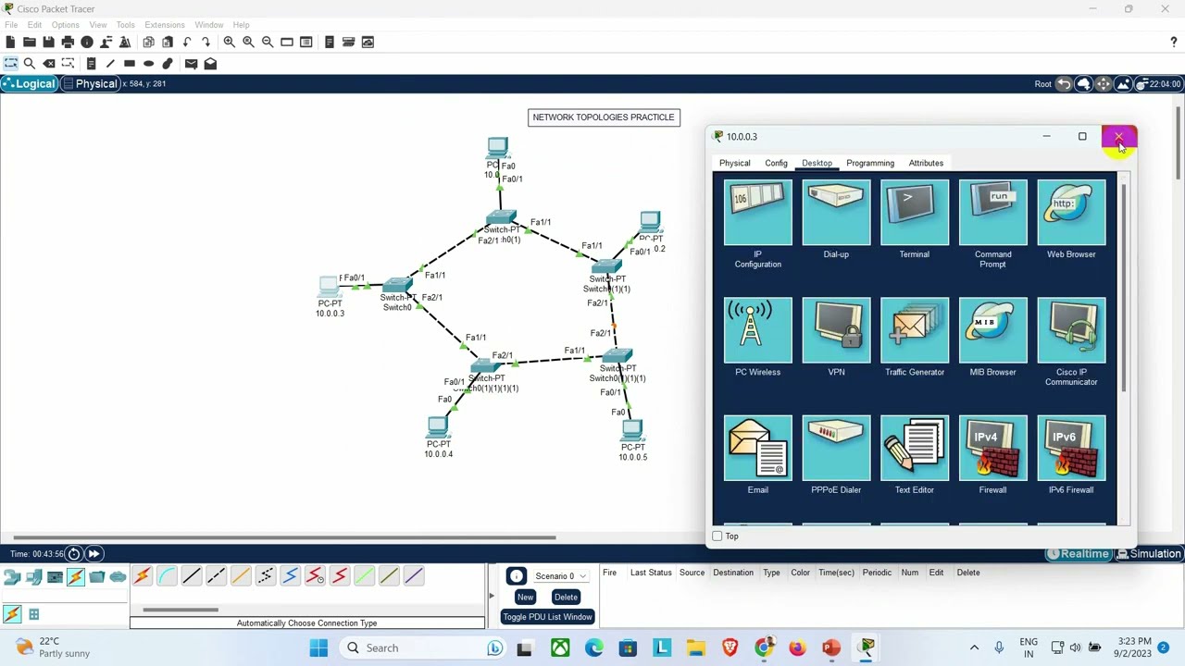The width and height of the screenshot is (1185, 666).
Task: Launch the Dial-up desktop app
Action: coord(836,214)
